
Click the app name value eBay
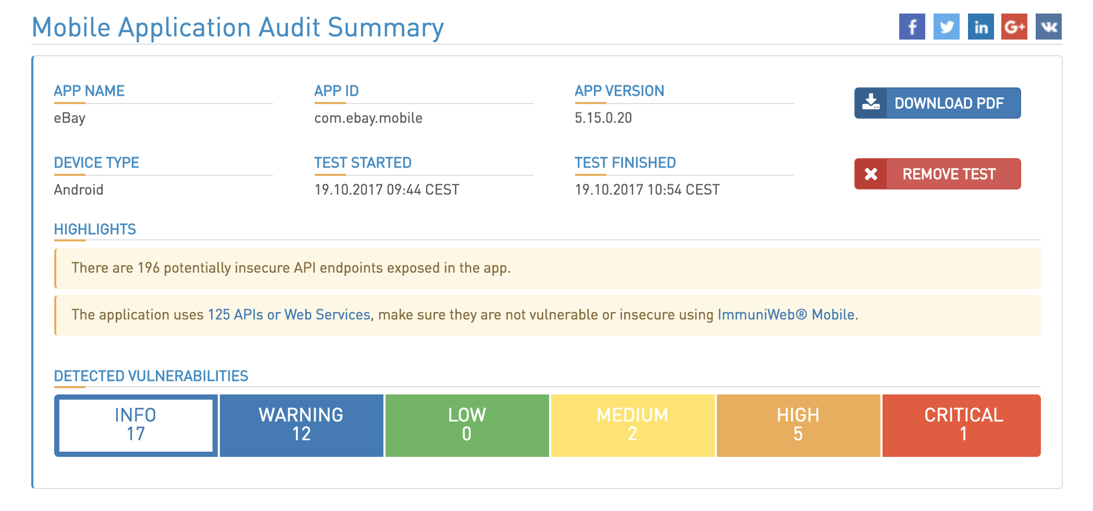(70, 118)
